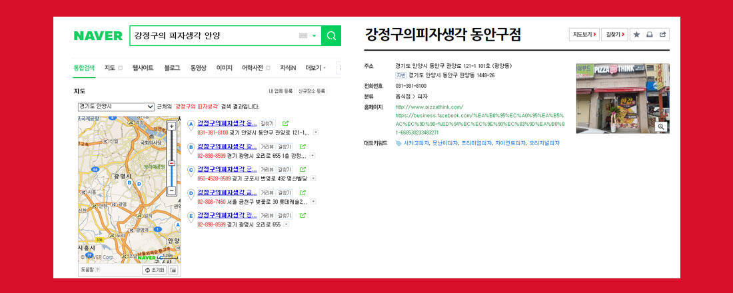Screen dimensions: 733x293
Task: Open the 지식iN tab
Action: (288, 68)
